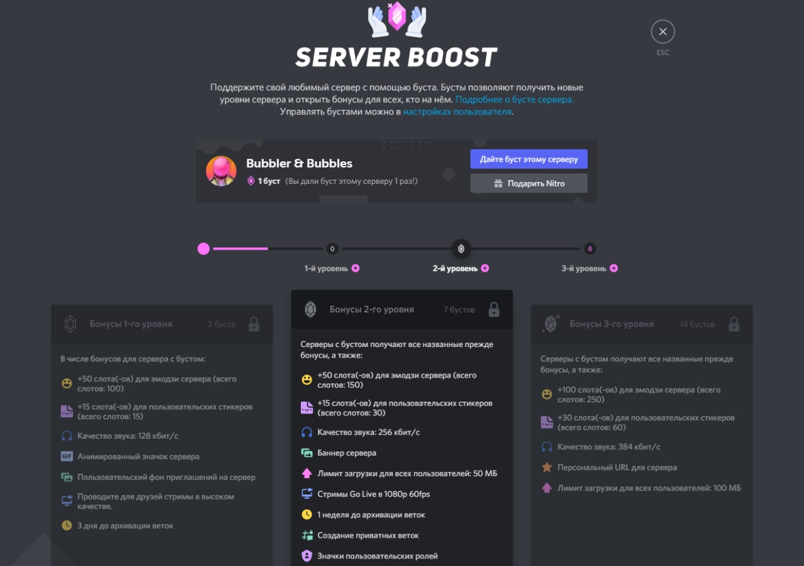Click the pink start dot of boost progress

tap(204, 249)
